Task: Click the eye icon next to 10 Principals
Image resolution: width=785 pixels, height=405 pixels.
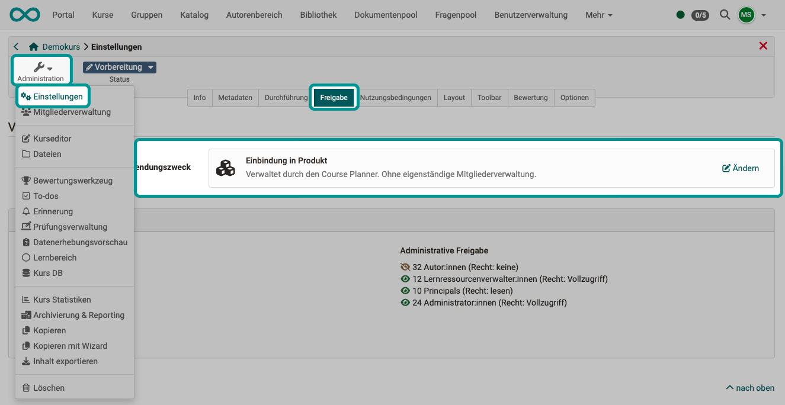Action: [405, 290]
